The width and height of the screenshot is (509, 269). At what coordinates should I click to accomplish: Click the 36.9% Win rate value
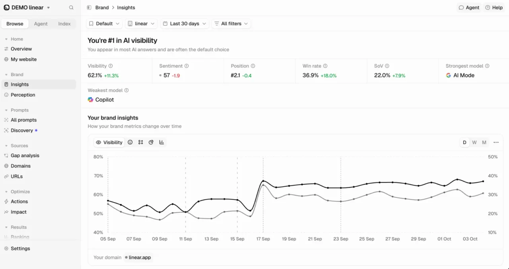[x=311, y=75]
